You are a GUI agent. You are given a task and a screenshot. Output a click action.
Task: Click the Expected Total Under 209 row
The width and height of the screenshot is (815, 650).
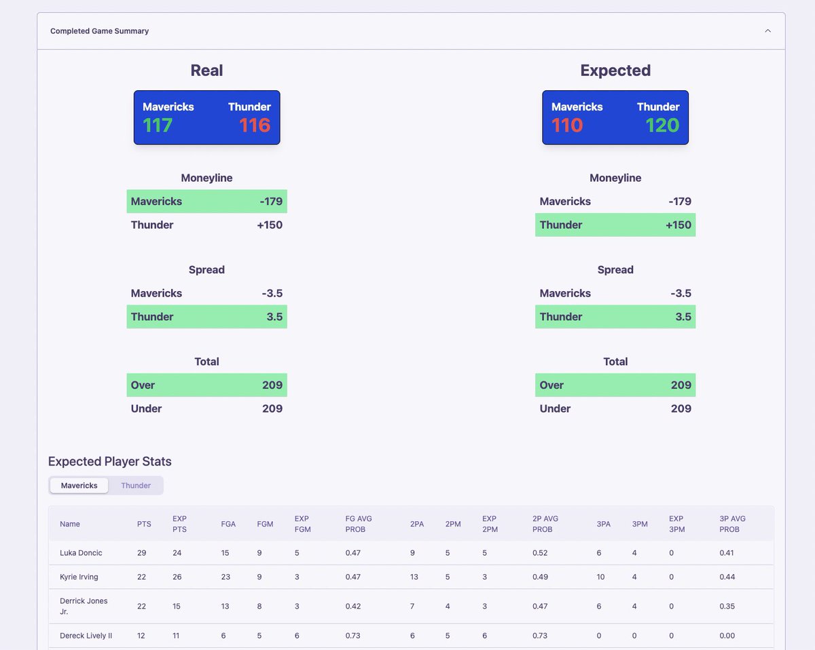point(615,408)
